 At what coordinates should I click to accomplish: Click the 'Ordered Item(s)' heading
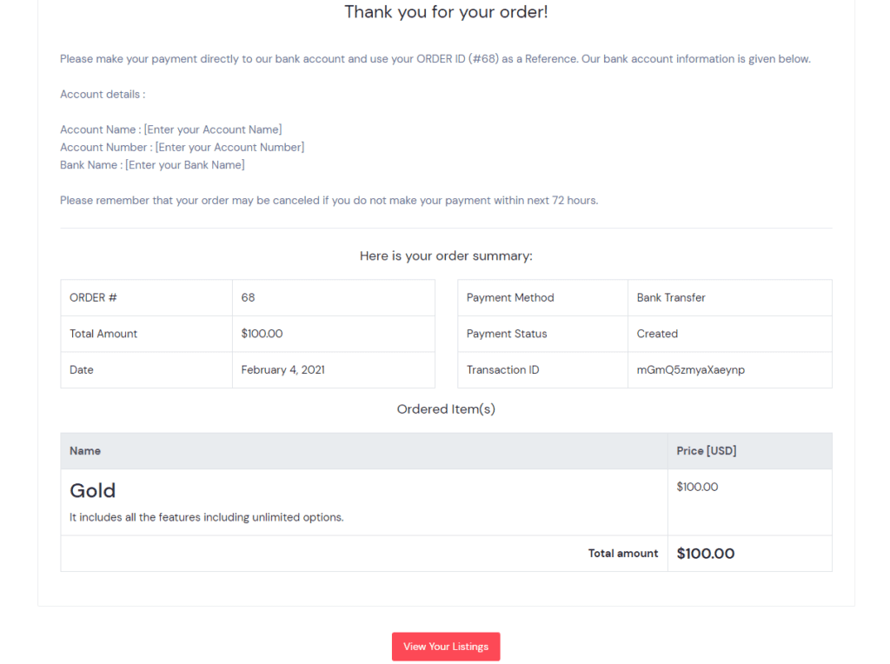tap(446, 409)
